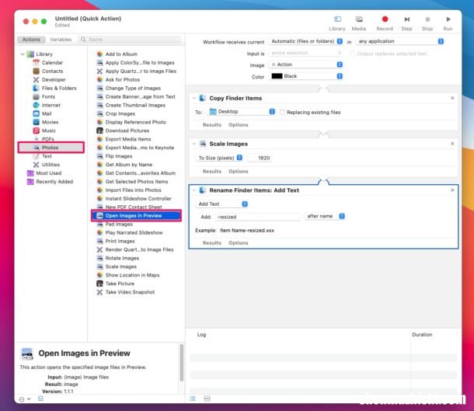474x411 pixels.
Task: Select Open Images in Preview action
Action: pos(136,215)
